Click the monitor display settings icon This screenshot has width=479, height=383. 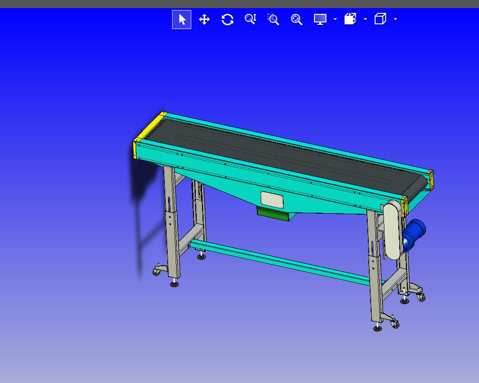click(320, 19)
